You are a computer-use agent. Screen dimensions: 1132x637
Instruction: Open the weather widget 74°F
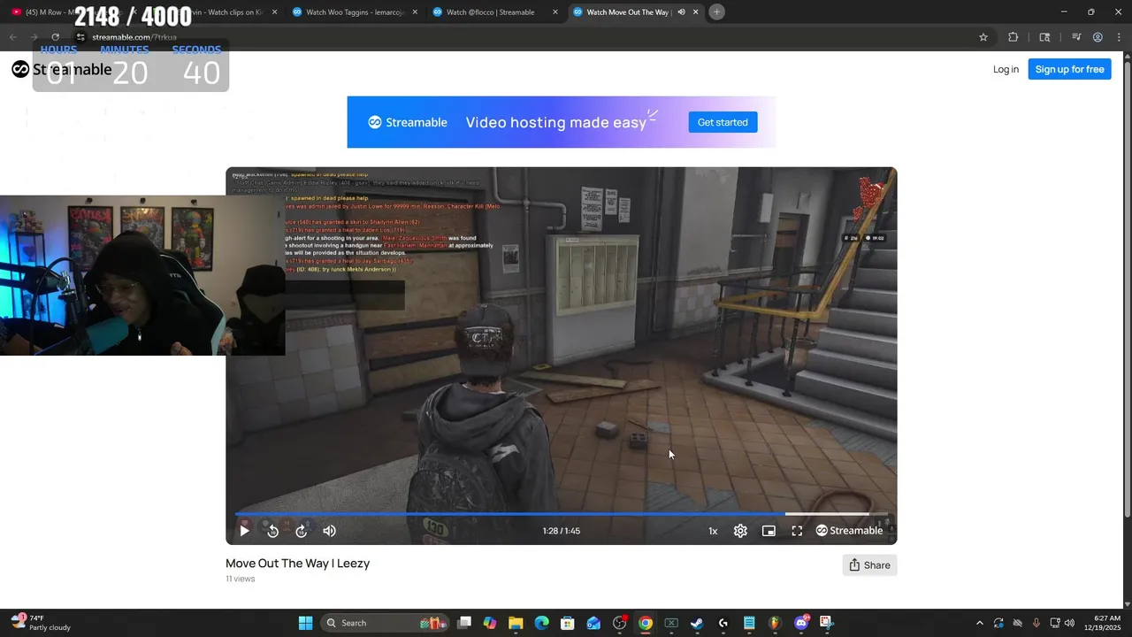pos(40,623)
